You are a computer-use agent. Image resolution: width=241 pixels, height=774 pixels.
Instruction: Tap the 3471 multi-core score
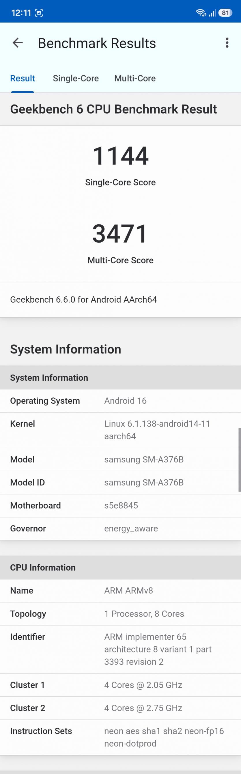pyautogui.click(x=120, y=233)
